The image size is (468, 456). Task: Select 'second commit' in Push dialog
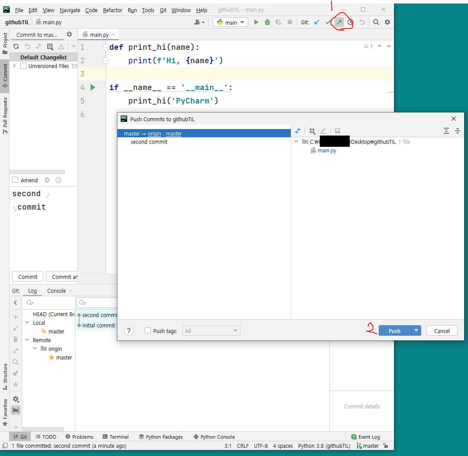click(x=149, y=142)
